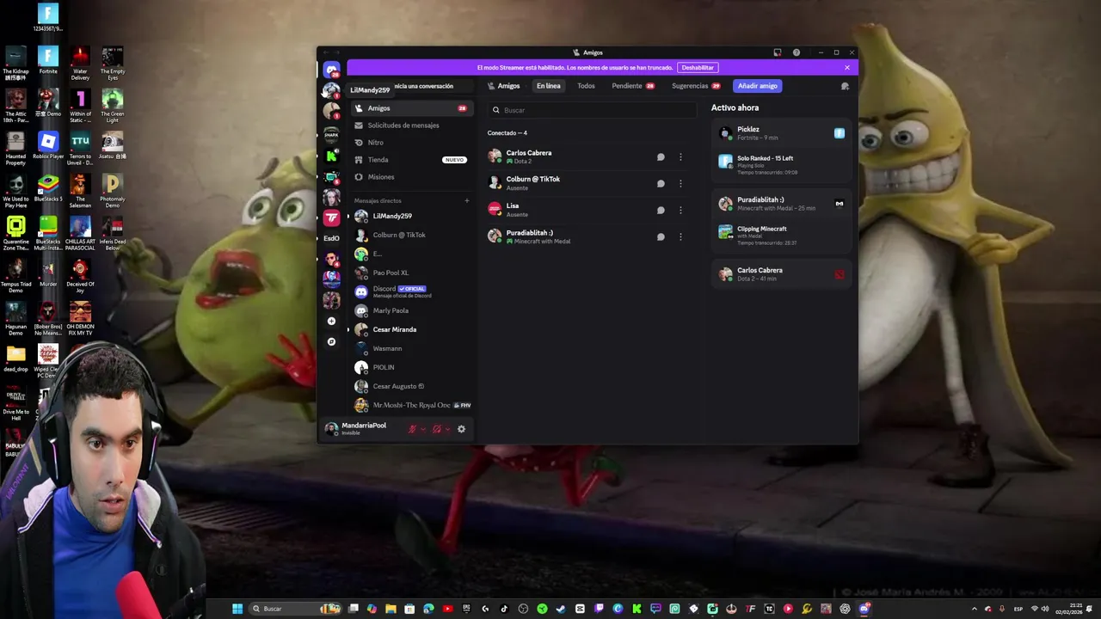The image size is (1101, 619).
Task: Open Solicitudes de mensajes
Action: tap(411, 126)
